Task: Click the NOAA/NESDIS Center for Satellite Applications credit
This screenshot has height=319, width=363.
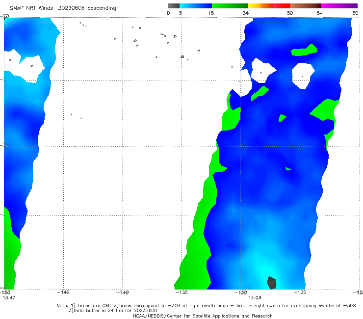Action: pyautogui.click(x=203, y=316)
